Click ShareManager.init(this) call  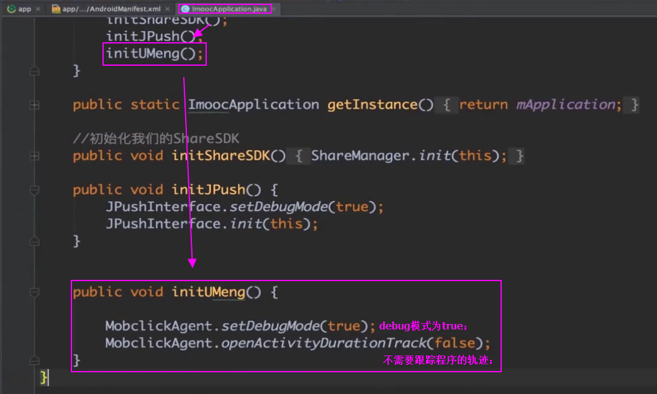point(405,156)
